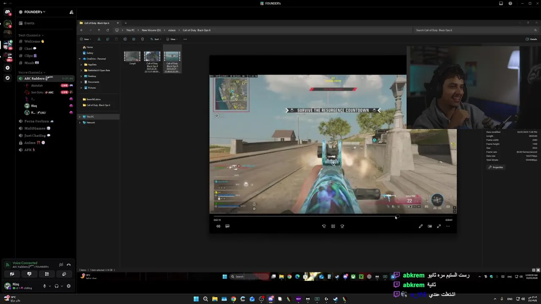541x304 pixels.
Task: Open Gallery in Explorer navigation pane
Action: tap(90, 53)
